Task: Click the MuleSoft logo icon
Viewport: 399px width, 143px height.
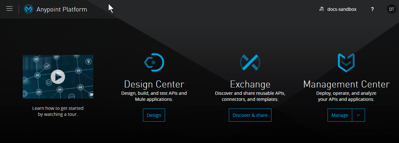Action: 29,9
